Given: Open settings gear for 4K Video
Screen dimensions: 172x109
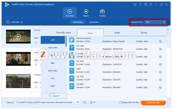Looking at the screenshot, I should [160, 49].
